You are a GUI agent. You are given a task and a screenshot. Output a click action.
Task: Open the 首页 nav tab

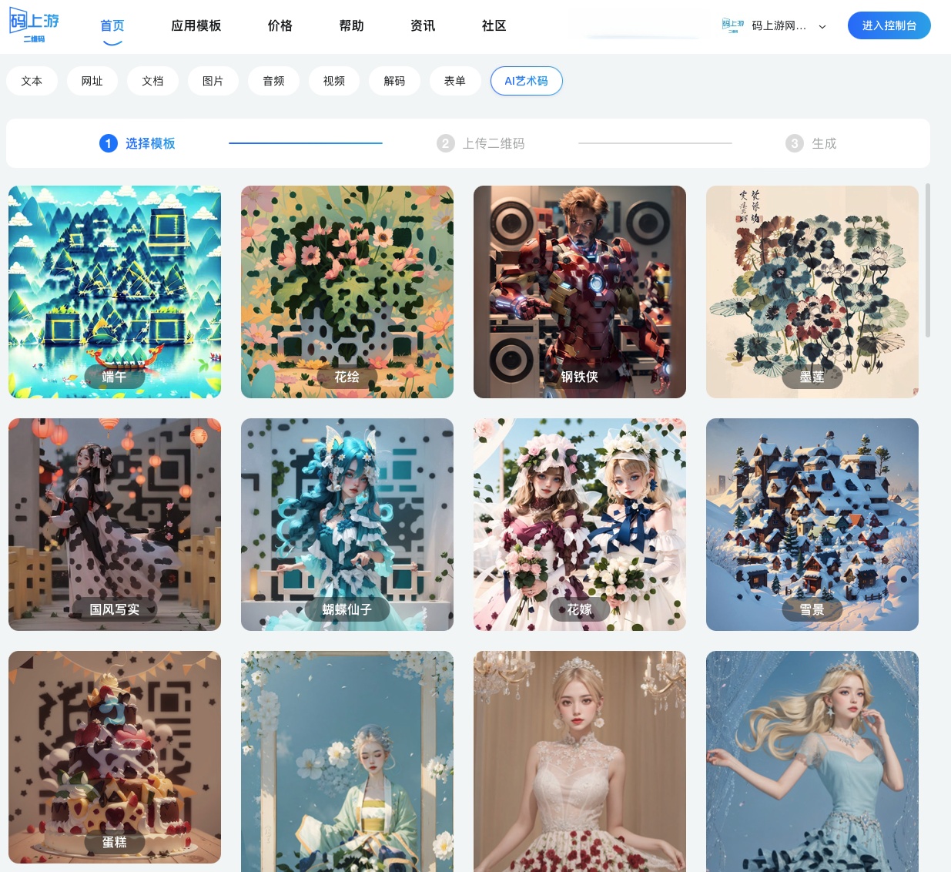pos(112,25)
